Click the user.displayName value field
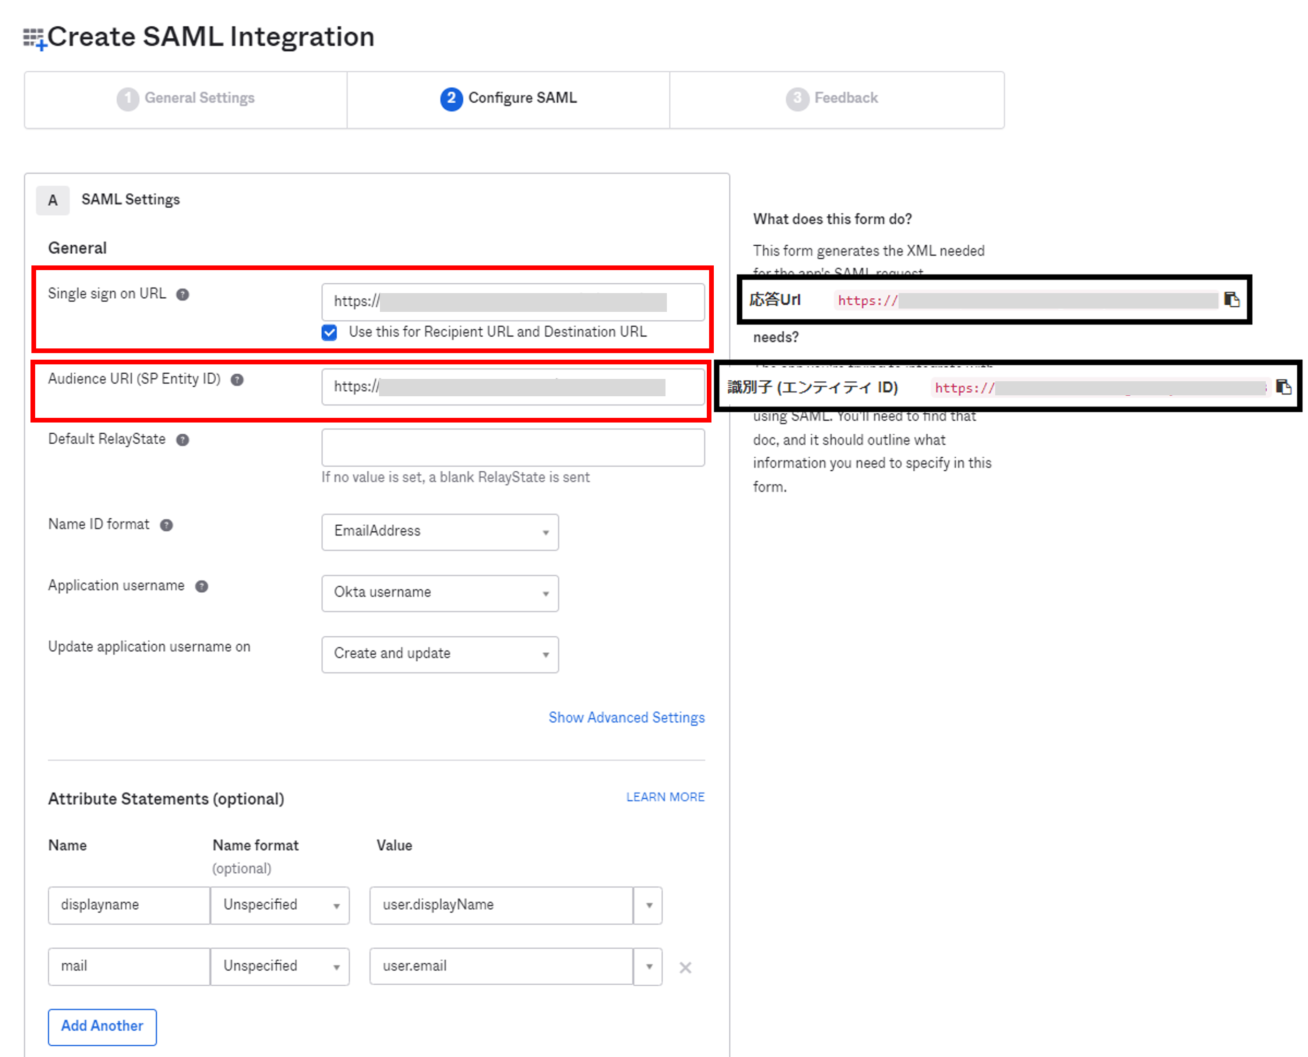 point(501,906)
